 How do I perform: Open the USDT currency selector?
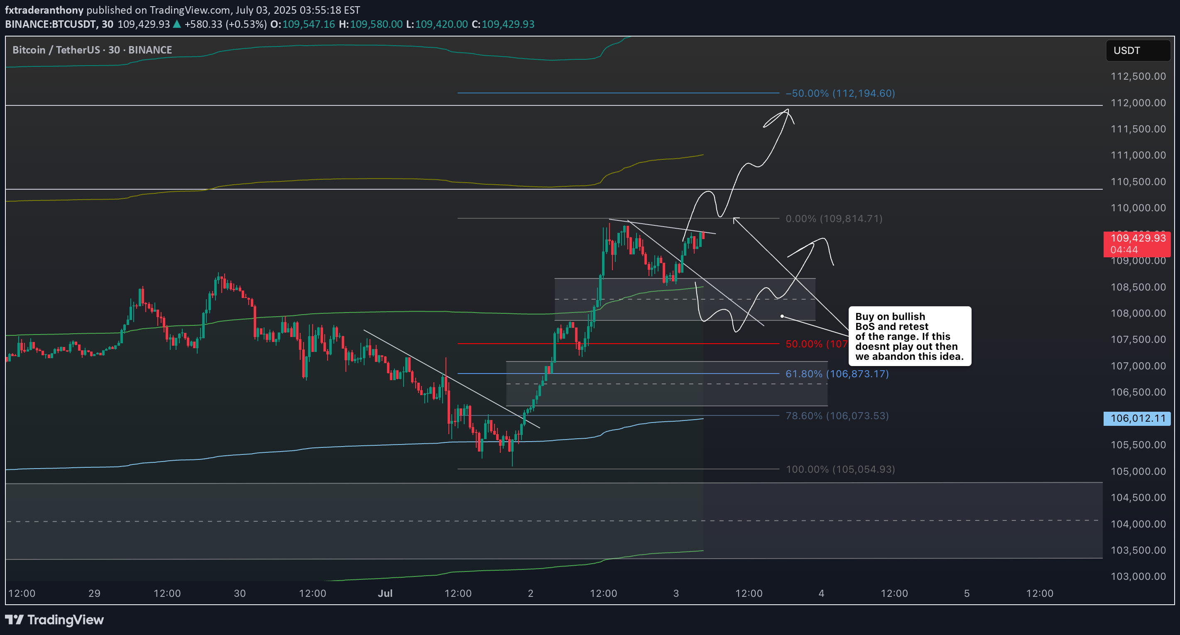coord(1138,50)
